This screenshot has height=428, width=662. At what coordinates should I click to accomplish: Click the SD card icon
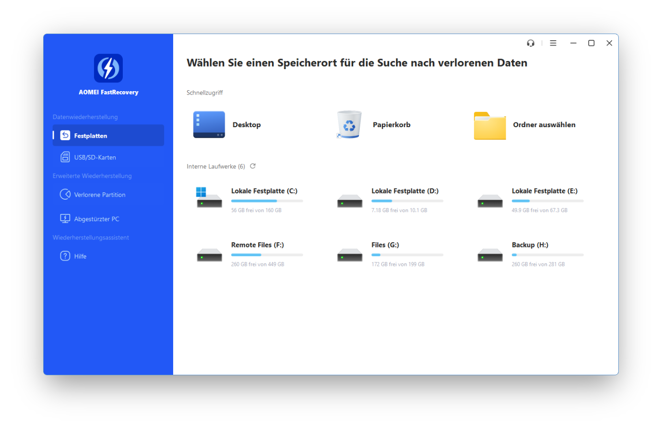tap(65, 157)
